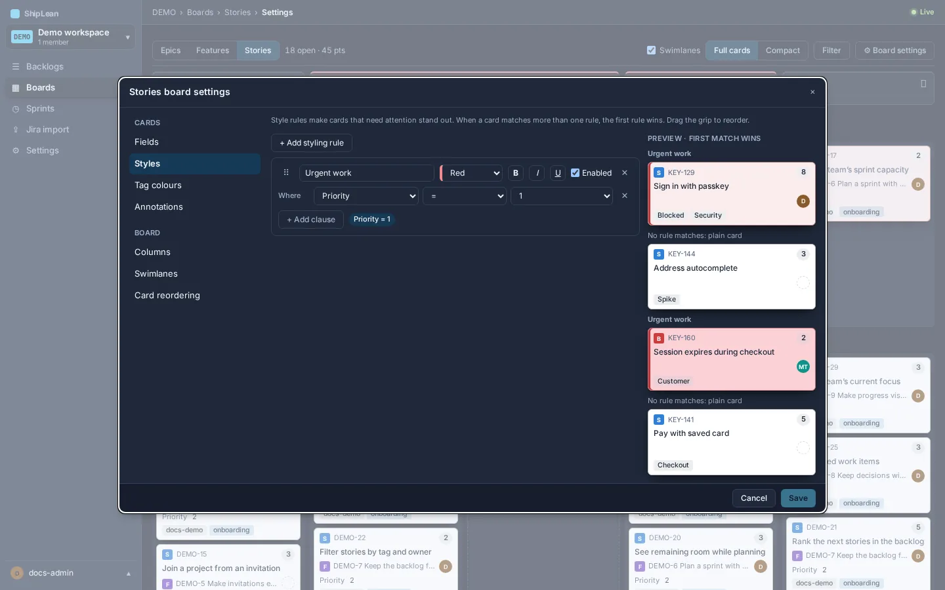Screen dimensions: 945x590
Task: Expand the Demo workspace switcher
Action: [71, 37]
